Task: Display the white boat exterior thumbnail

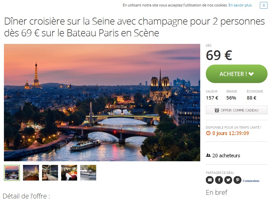Action: [88, 173]
